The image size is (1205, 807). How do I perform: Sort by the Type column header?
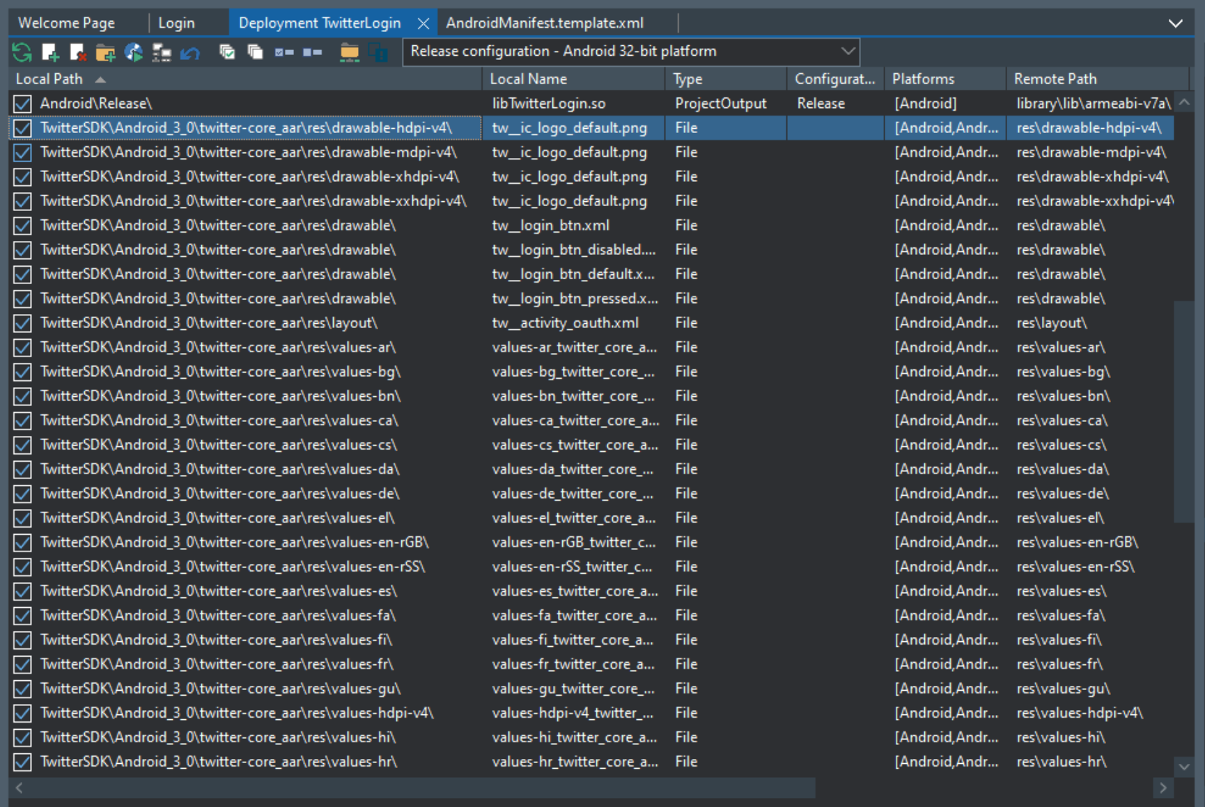point(726,79)
